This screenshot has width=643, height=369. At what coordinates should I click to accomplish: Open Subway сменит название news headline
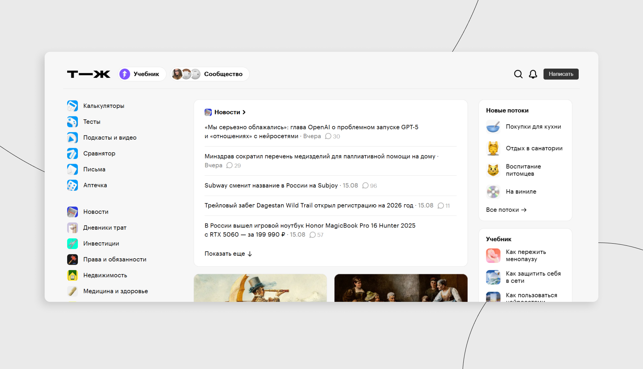click(x=271, y=185)
